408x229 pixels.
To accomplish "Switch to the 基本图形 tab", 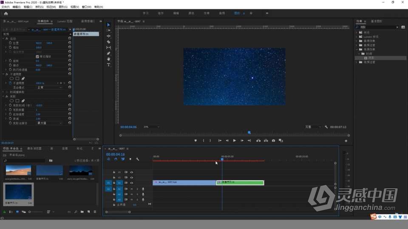I will tap(376, 21).
